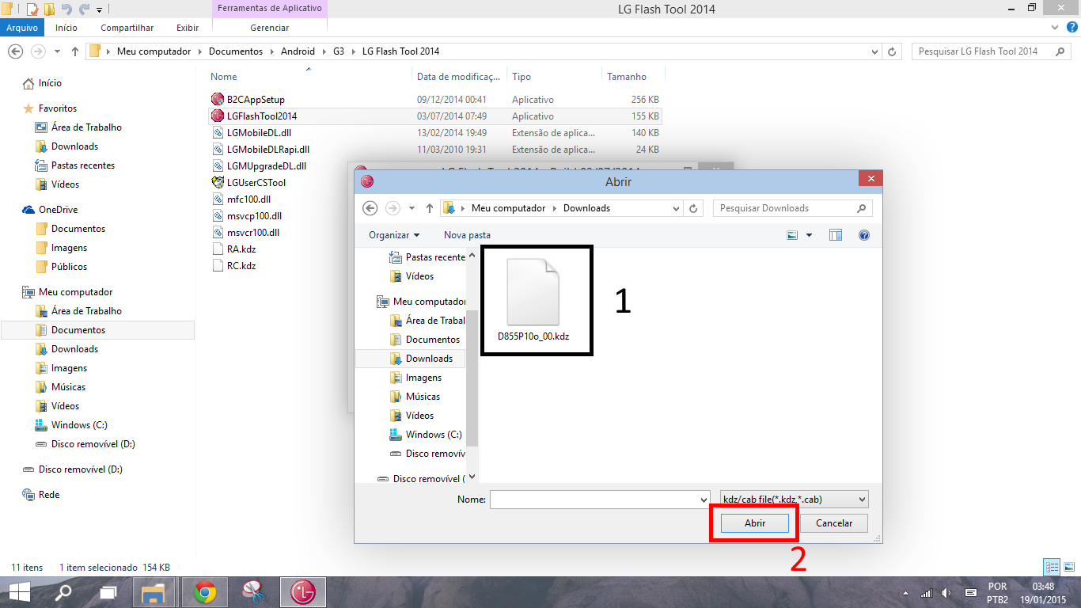This screenshot has height=608, width=1081.
Task: Select LGFlashTool2014 application in Explorer
Action: pos(262,116)
